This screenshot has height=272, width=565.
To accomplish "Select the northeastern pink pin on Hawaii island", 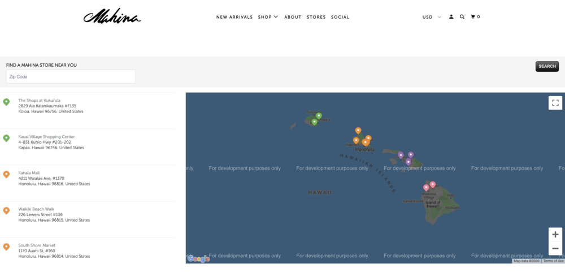I will coord(433,184).
